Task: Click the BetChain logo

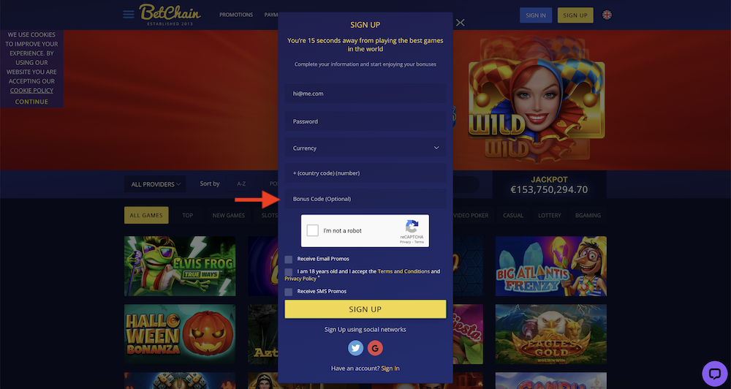Action: (170, 15)
